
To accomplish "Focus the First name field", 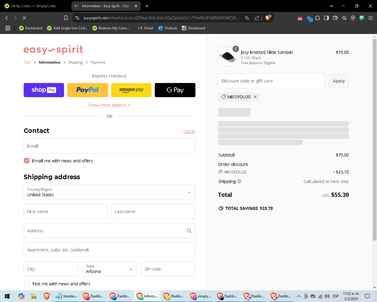I will tap(65, 211).
